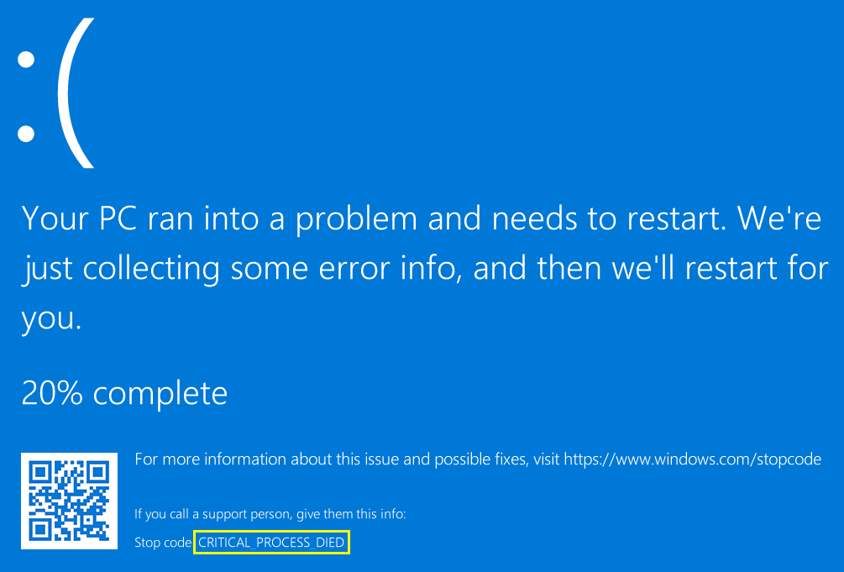Click the word "you." ending the message

click(51, 317)
